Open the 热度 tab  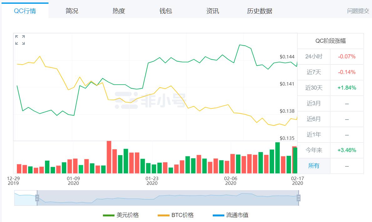[x=119, y=11]
